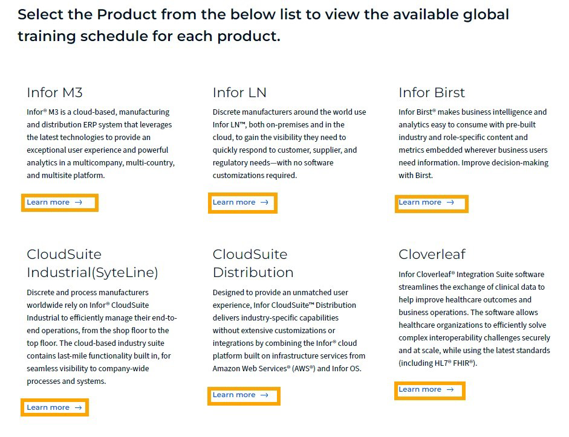
Task: Open the Learn more link for Infor M3
Action: (48, 203)
